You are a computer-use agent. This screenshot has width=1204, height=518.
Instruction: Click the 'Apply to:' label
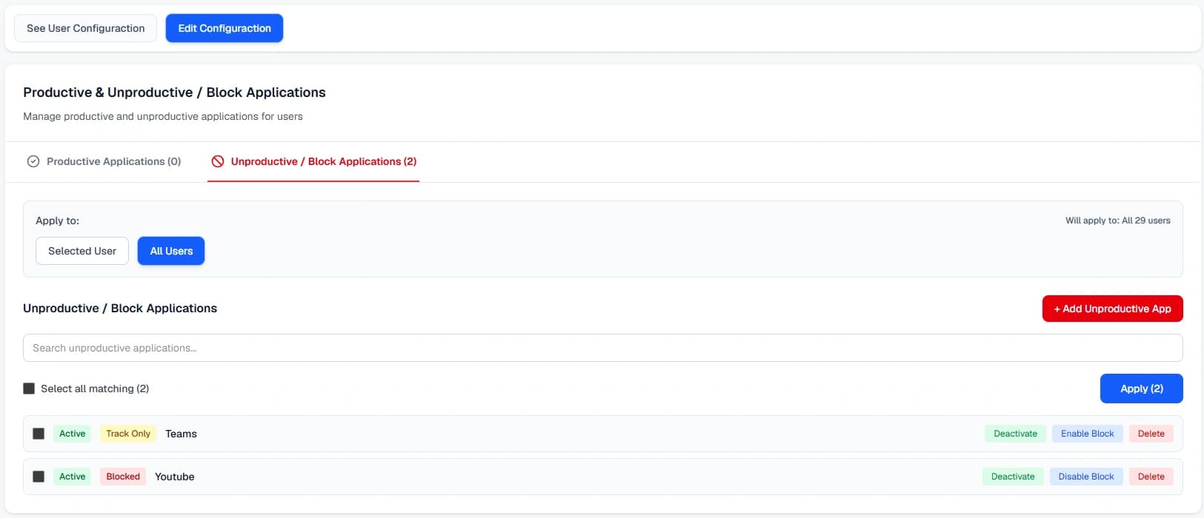[57, 221]
